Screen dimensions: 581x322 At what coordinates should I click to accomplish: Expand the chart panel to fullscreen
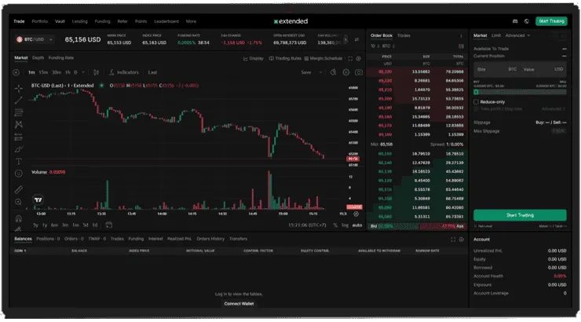pos(350,59)
